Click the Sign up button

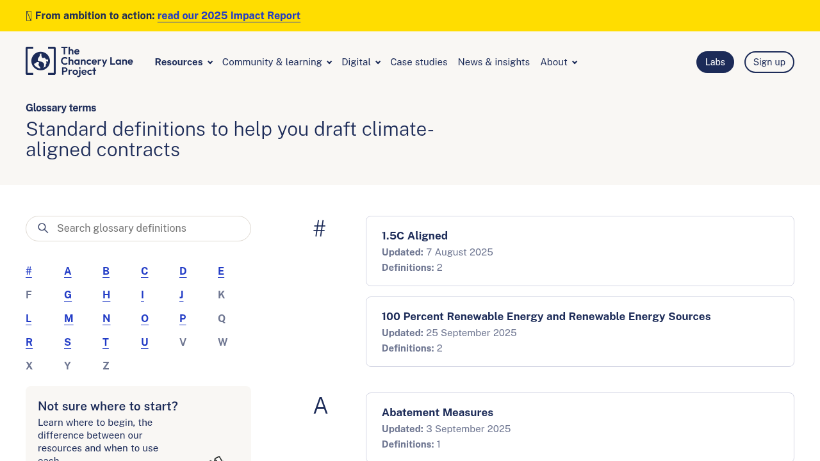(x=769, y=62)
